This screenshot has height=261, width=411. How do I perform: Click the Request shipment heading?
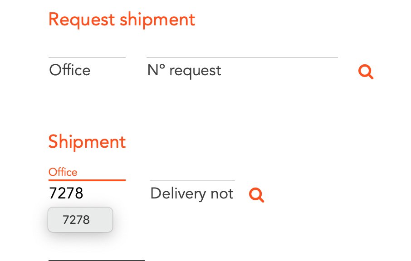[x=122, y=19]
